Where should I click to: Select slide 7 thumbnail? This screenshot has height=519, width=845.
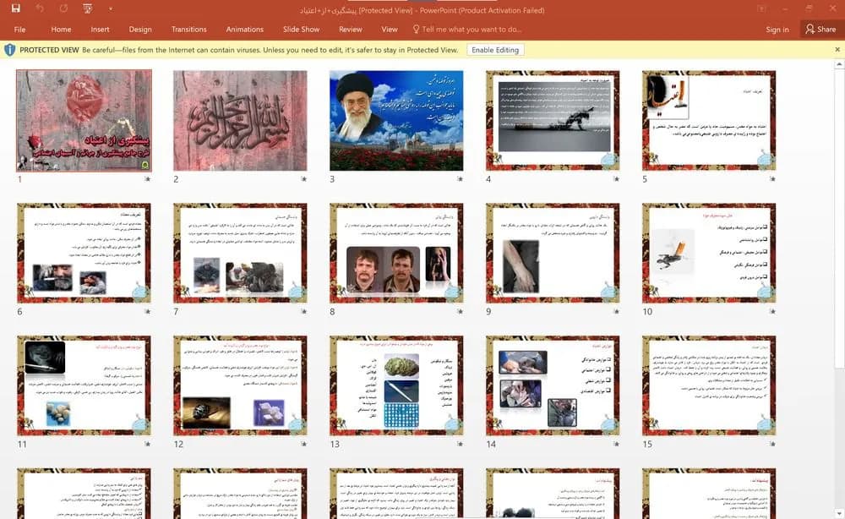[240, 254]
